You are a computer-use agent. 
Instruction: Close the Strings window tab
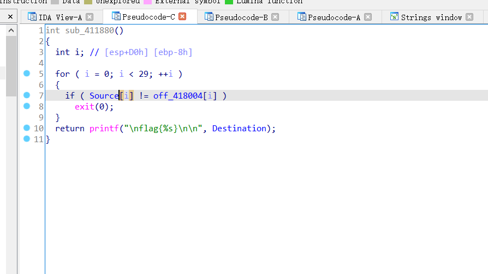click(469, 17)
